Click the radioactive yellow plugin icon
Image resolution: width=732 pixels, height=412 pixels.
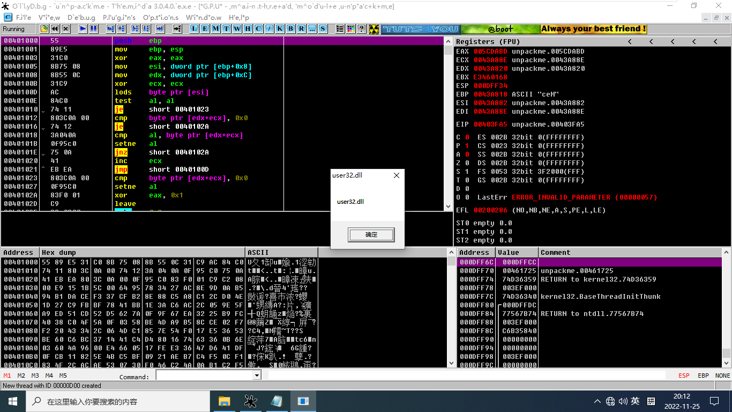point(374,29)
